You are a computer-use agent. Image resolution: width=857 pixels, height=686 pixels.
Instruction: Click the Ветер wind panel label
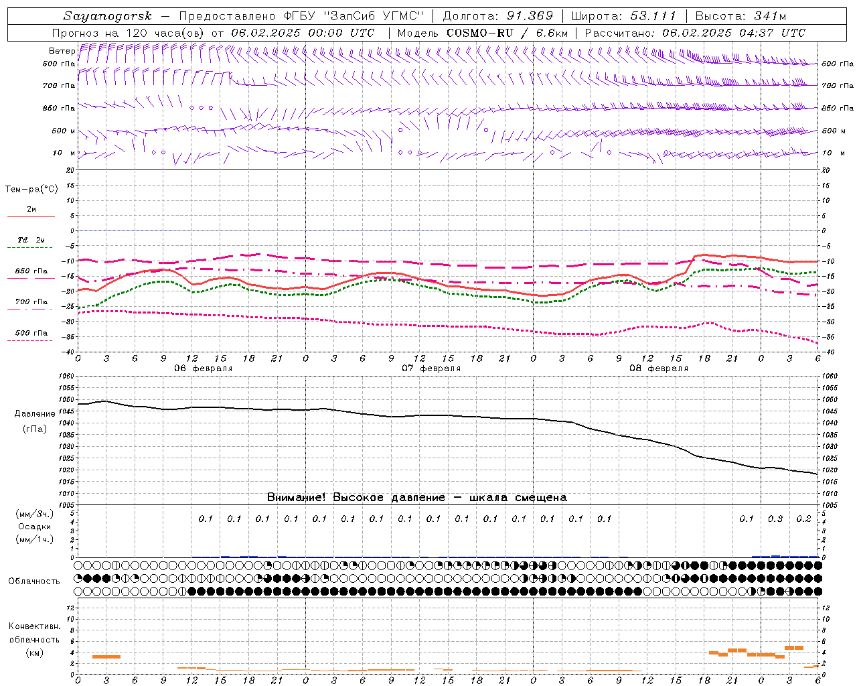(62, 51)
